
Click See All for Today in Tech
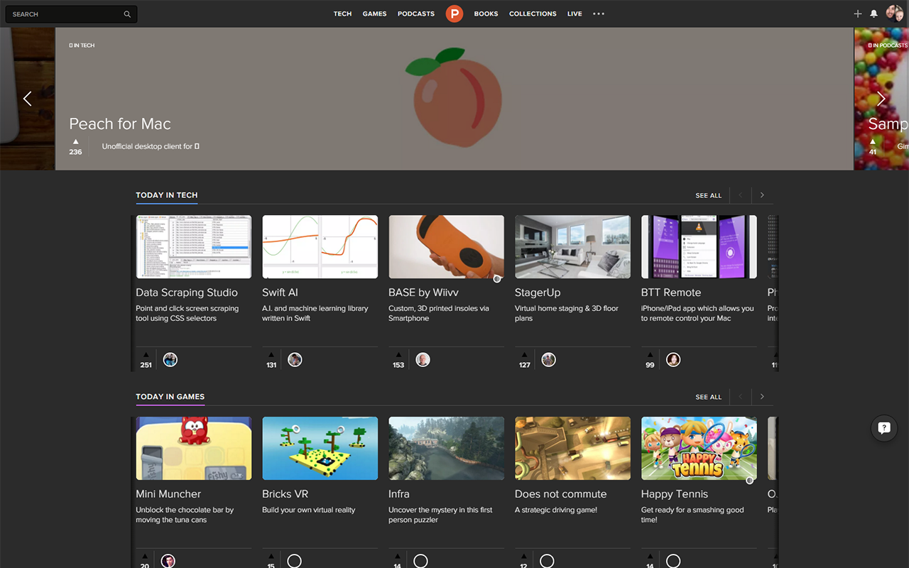(x=708, y=195)
